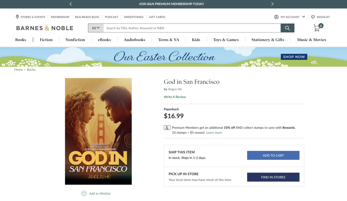Expand the My Account dropdown chevron
347x201 pixels.
pos(304,17)
